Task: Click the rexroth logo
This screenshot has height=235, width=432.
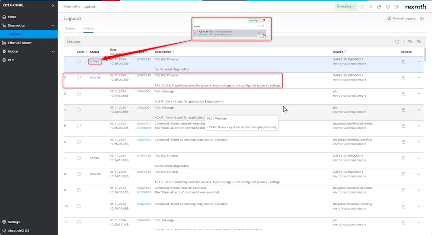Action: point(416,7)
